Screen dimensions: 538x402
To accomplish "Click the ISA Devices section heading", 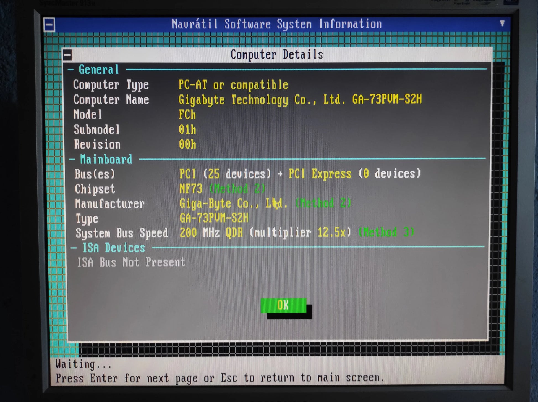I will (114, 248).
